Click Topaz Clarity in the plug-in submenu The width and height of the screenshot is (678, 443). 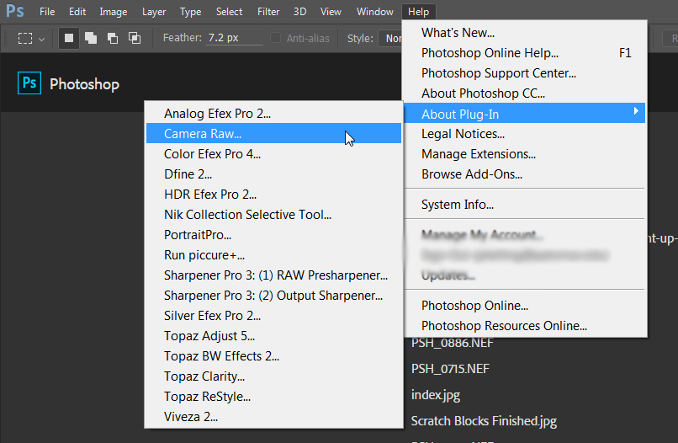pyautogui.click(x=204, y=376)
